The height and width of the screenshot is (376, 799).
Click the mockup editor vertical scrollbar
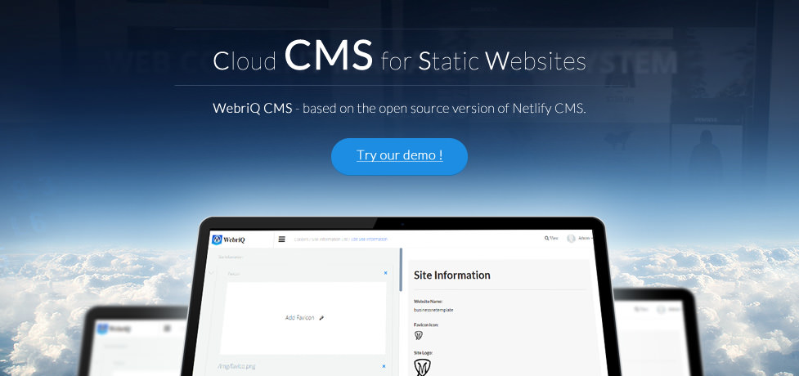401,270
